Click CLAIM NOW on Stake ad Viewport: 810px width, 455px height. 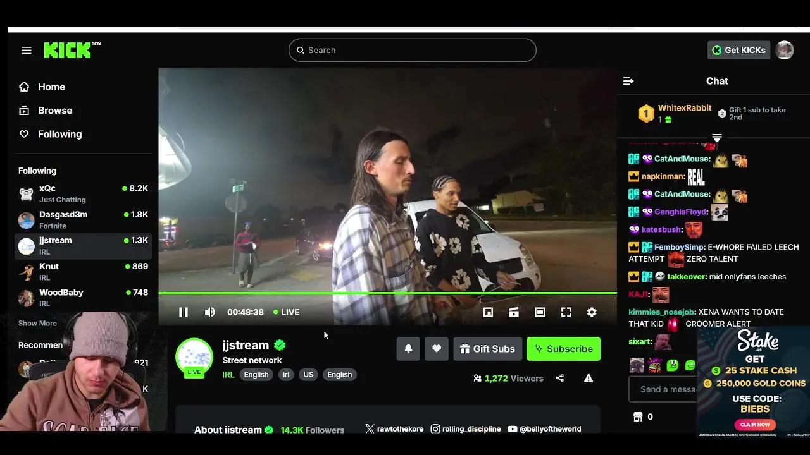754,425
